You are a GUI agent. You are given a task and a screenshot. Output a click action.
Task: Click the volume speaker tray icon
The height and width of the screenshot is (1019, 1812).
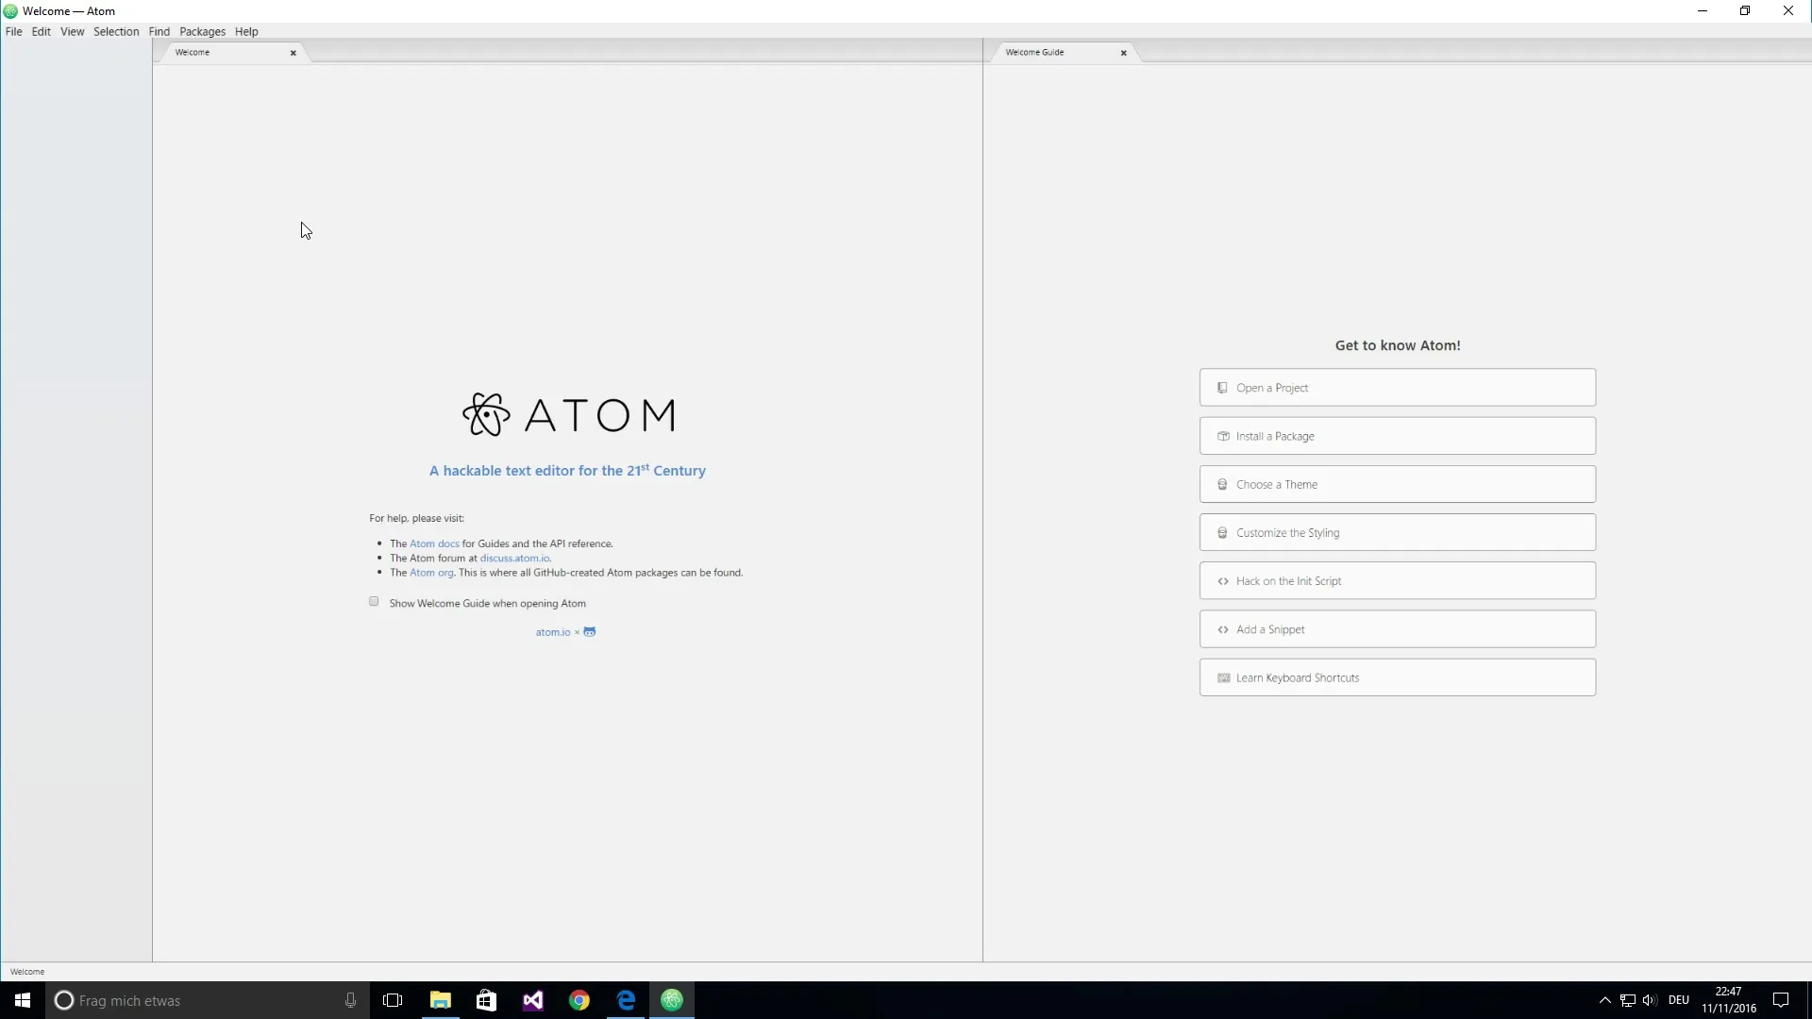click(x=1650, y=1000)
